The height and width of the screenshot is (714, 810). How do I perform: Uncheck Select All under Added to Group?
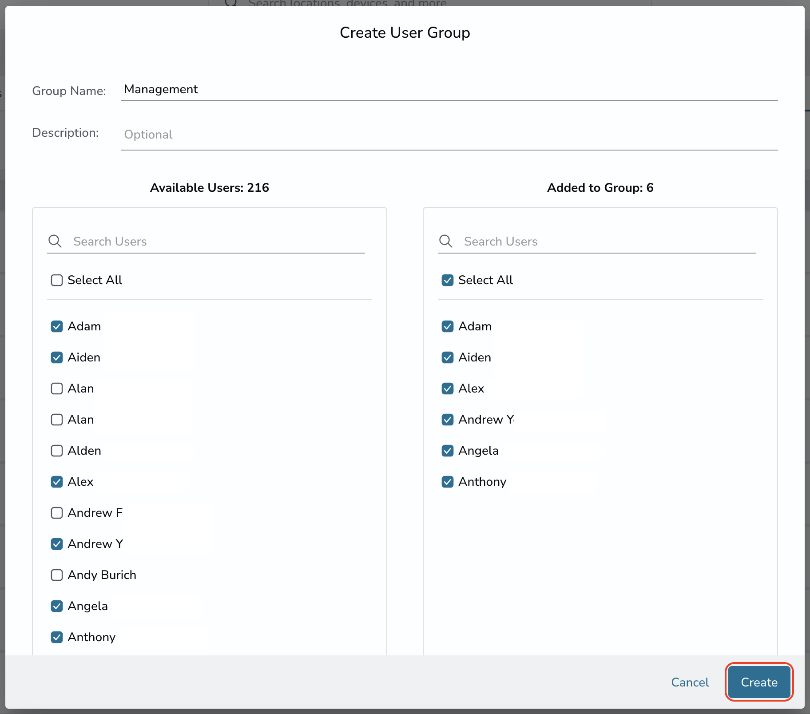[448, 280]
